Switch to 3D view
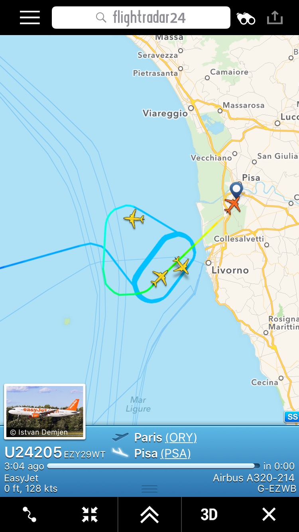 [x=209, y=514]
